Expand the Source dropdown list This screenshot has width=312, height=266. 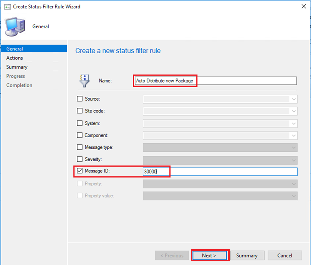(293, 99)
